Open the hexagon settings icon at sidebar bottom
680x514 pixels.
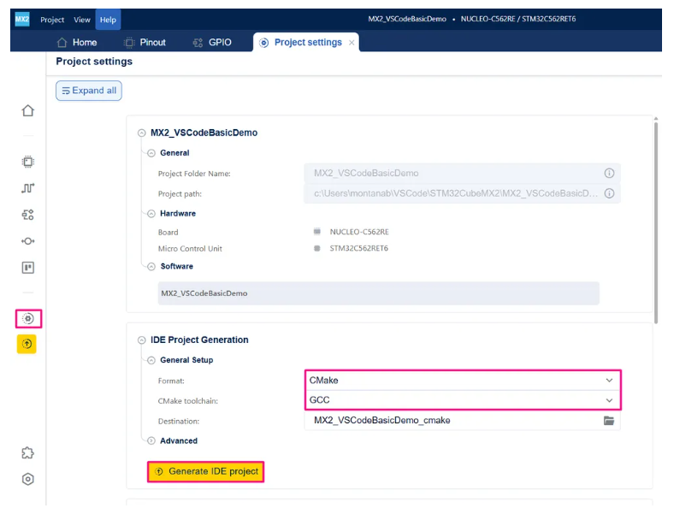point(27,479)
